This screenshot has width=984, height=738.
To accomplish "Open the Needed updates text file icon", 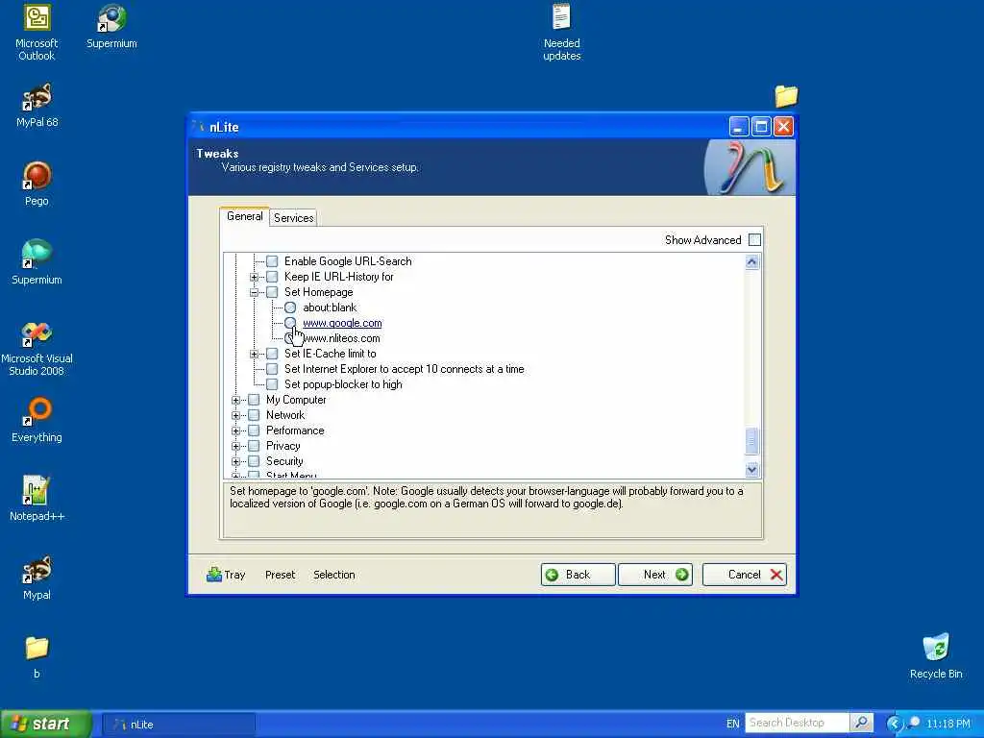I will click(561, 32).
